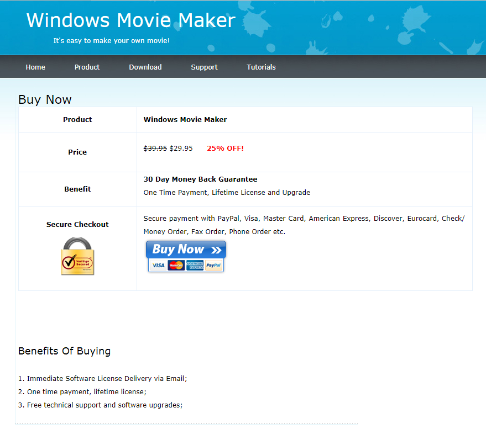486x429 pixels.
Task: Click the MasterCard logo
Action: 176,266
